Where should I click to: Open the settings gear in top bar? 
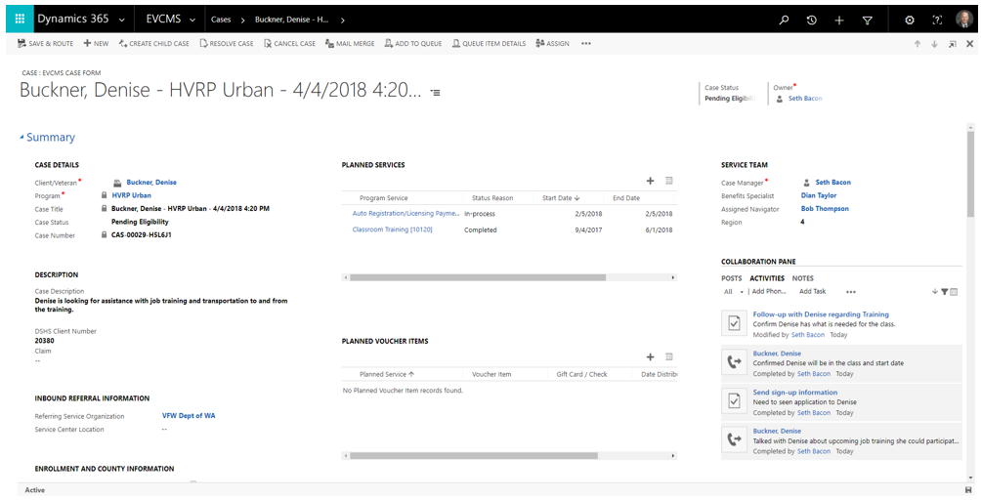(x=910, y=20)
